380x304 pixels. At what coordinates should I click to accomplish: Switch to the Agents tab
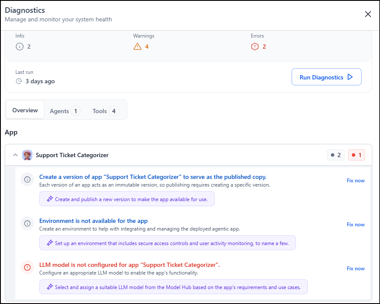tap(64, 111)
